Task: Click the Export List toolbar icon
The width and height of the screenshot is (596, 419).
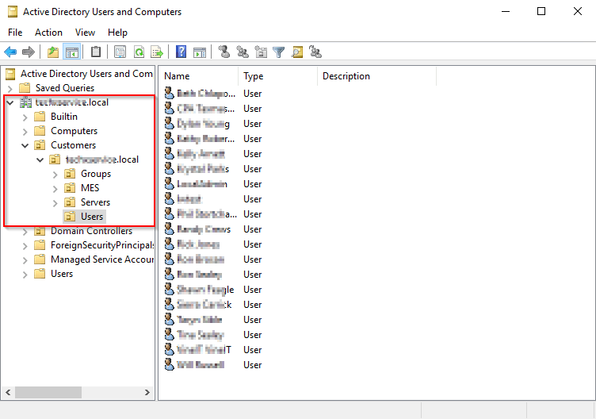Action: (157, 52)
